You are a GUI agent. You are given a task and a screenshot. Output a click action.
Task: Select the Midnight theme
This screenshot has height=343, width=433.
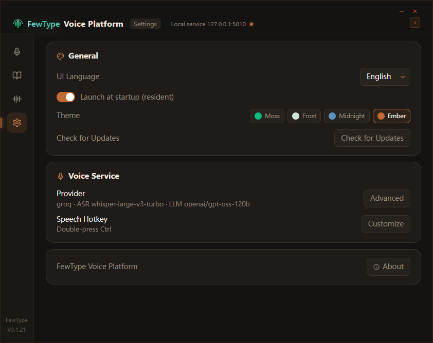[x=347, y=116]
